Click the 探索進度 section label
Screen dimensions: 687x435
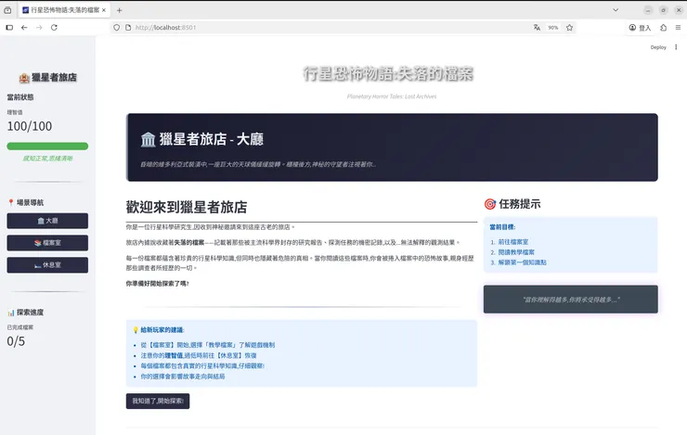click(x=26, y=313)
